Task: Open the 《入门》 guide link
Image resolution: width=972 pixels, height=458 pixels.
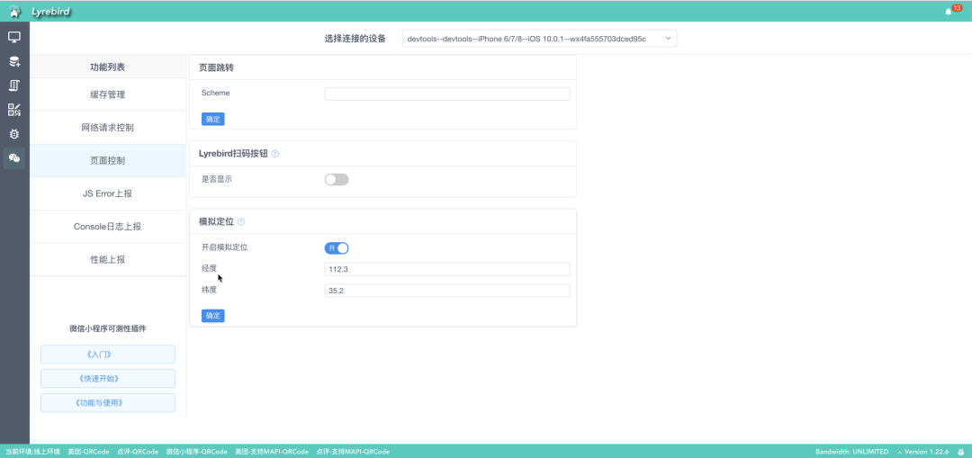Action: click(x=108, y=355)
